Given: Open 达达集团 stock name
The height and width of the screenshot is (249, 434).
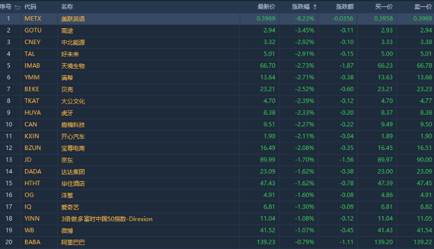Looking at the screenshot, I should point(73,172).
